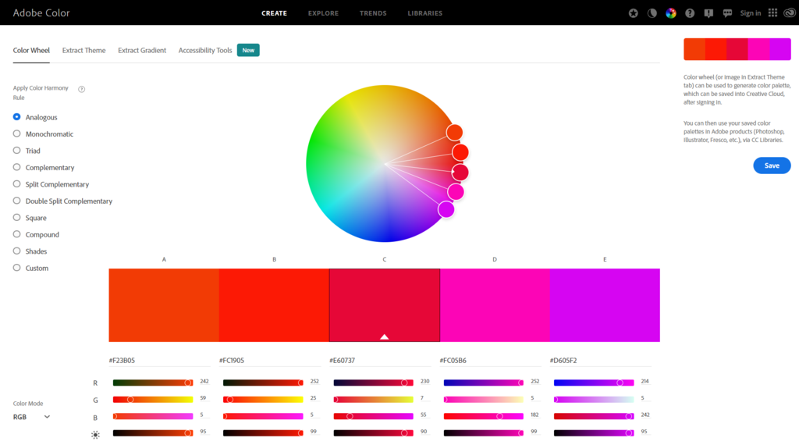This screenshot has width=799, height=445.
Task: Click the G slider for color B
Action: click(x=263, y=400)
